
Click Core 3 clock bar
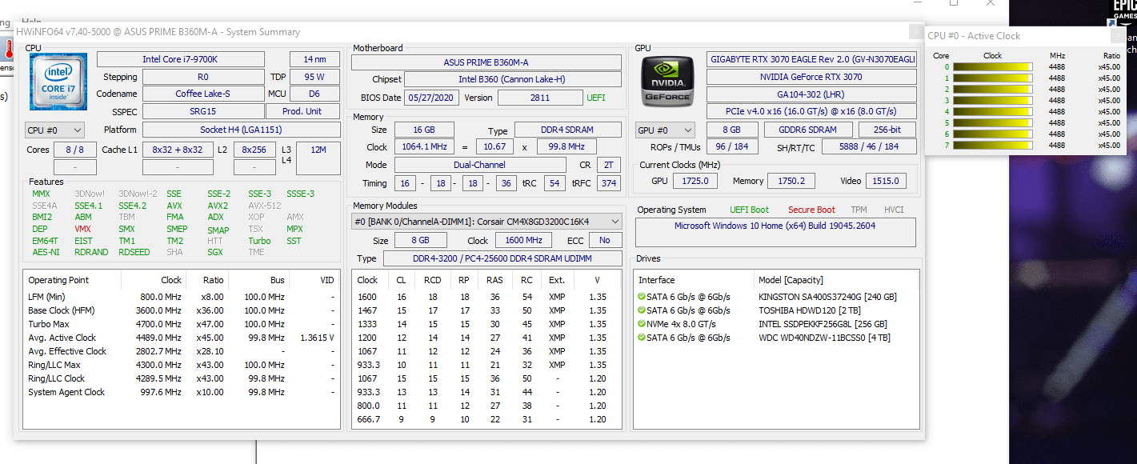(992, 101)
